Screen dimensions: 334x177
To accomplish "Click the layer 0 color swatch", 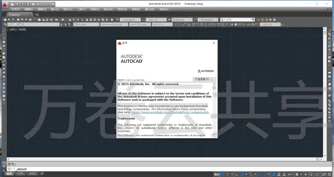I will [x=20, y=24].
